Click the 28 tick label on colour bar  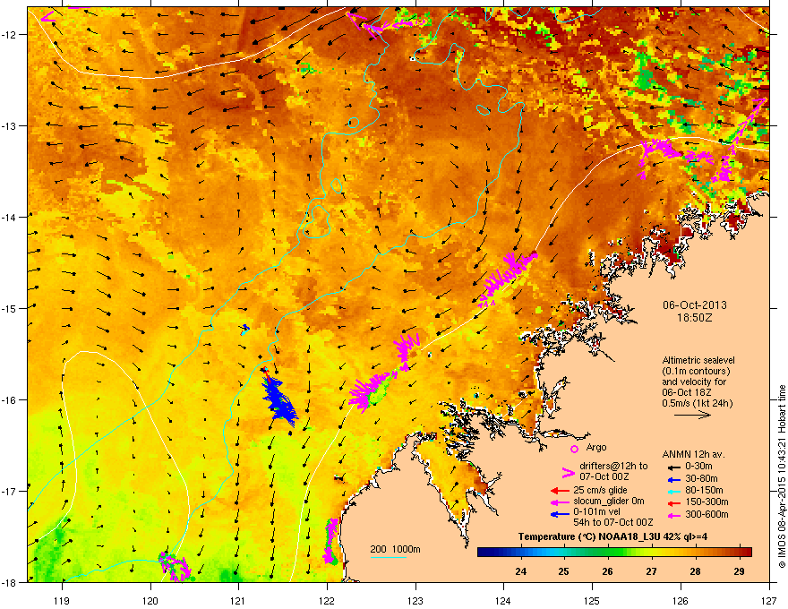point(695,571)
